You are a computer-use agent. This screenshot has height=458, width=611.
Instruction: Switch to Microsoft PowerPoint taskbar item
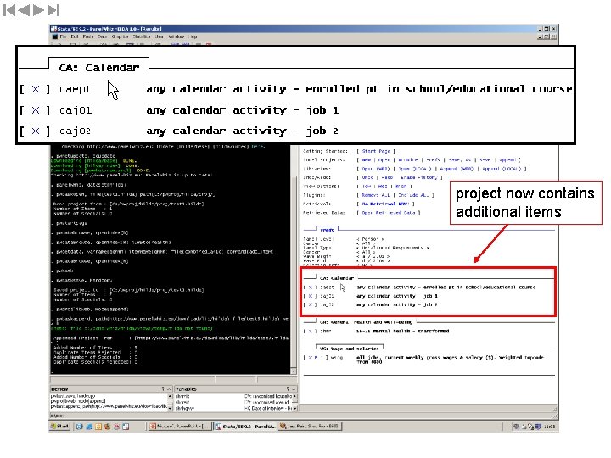180,427
